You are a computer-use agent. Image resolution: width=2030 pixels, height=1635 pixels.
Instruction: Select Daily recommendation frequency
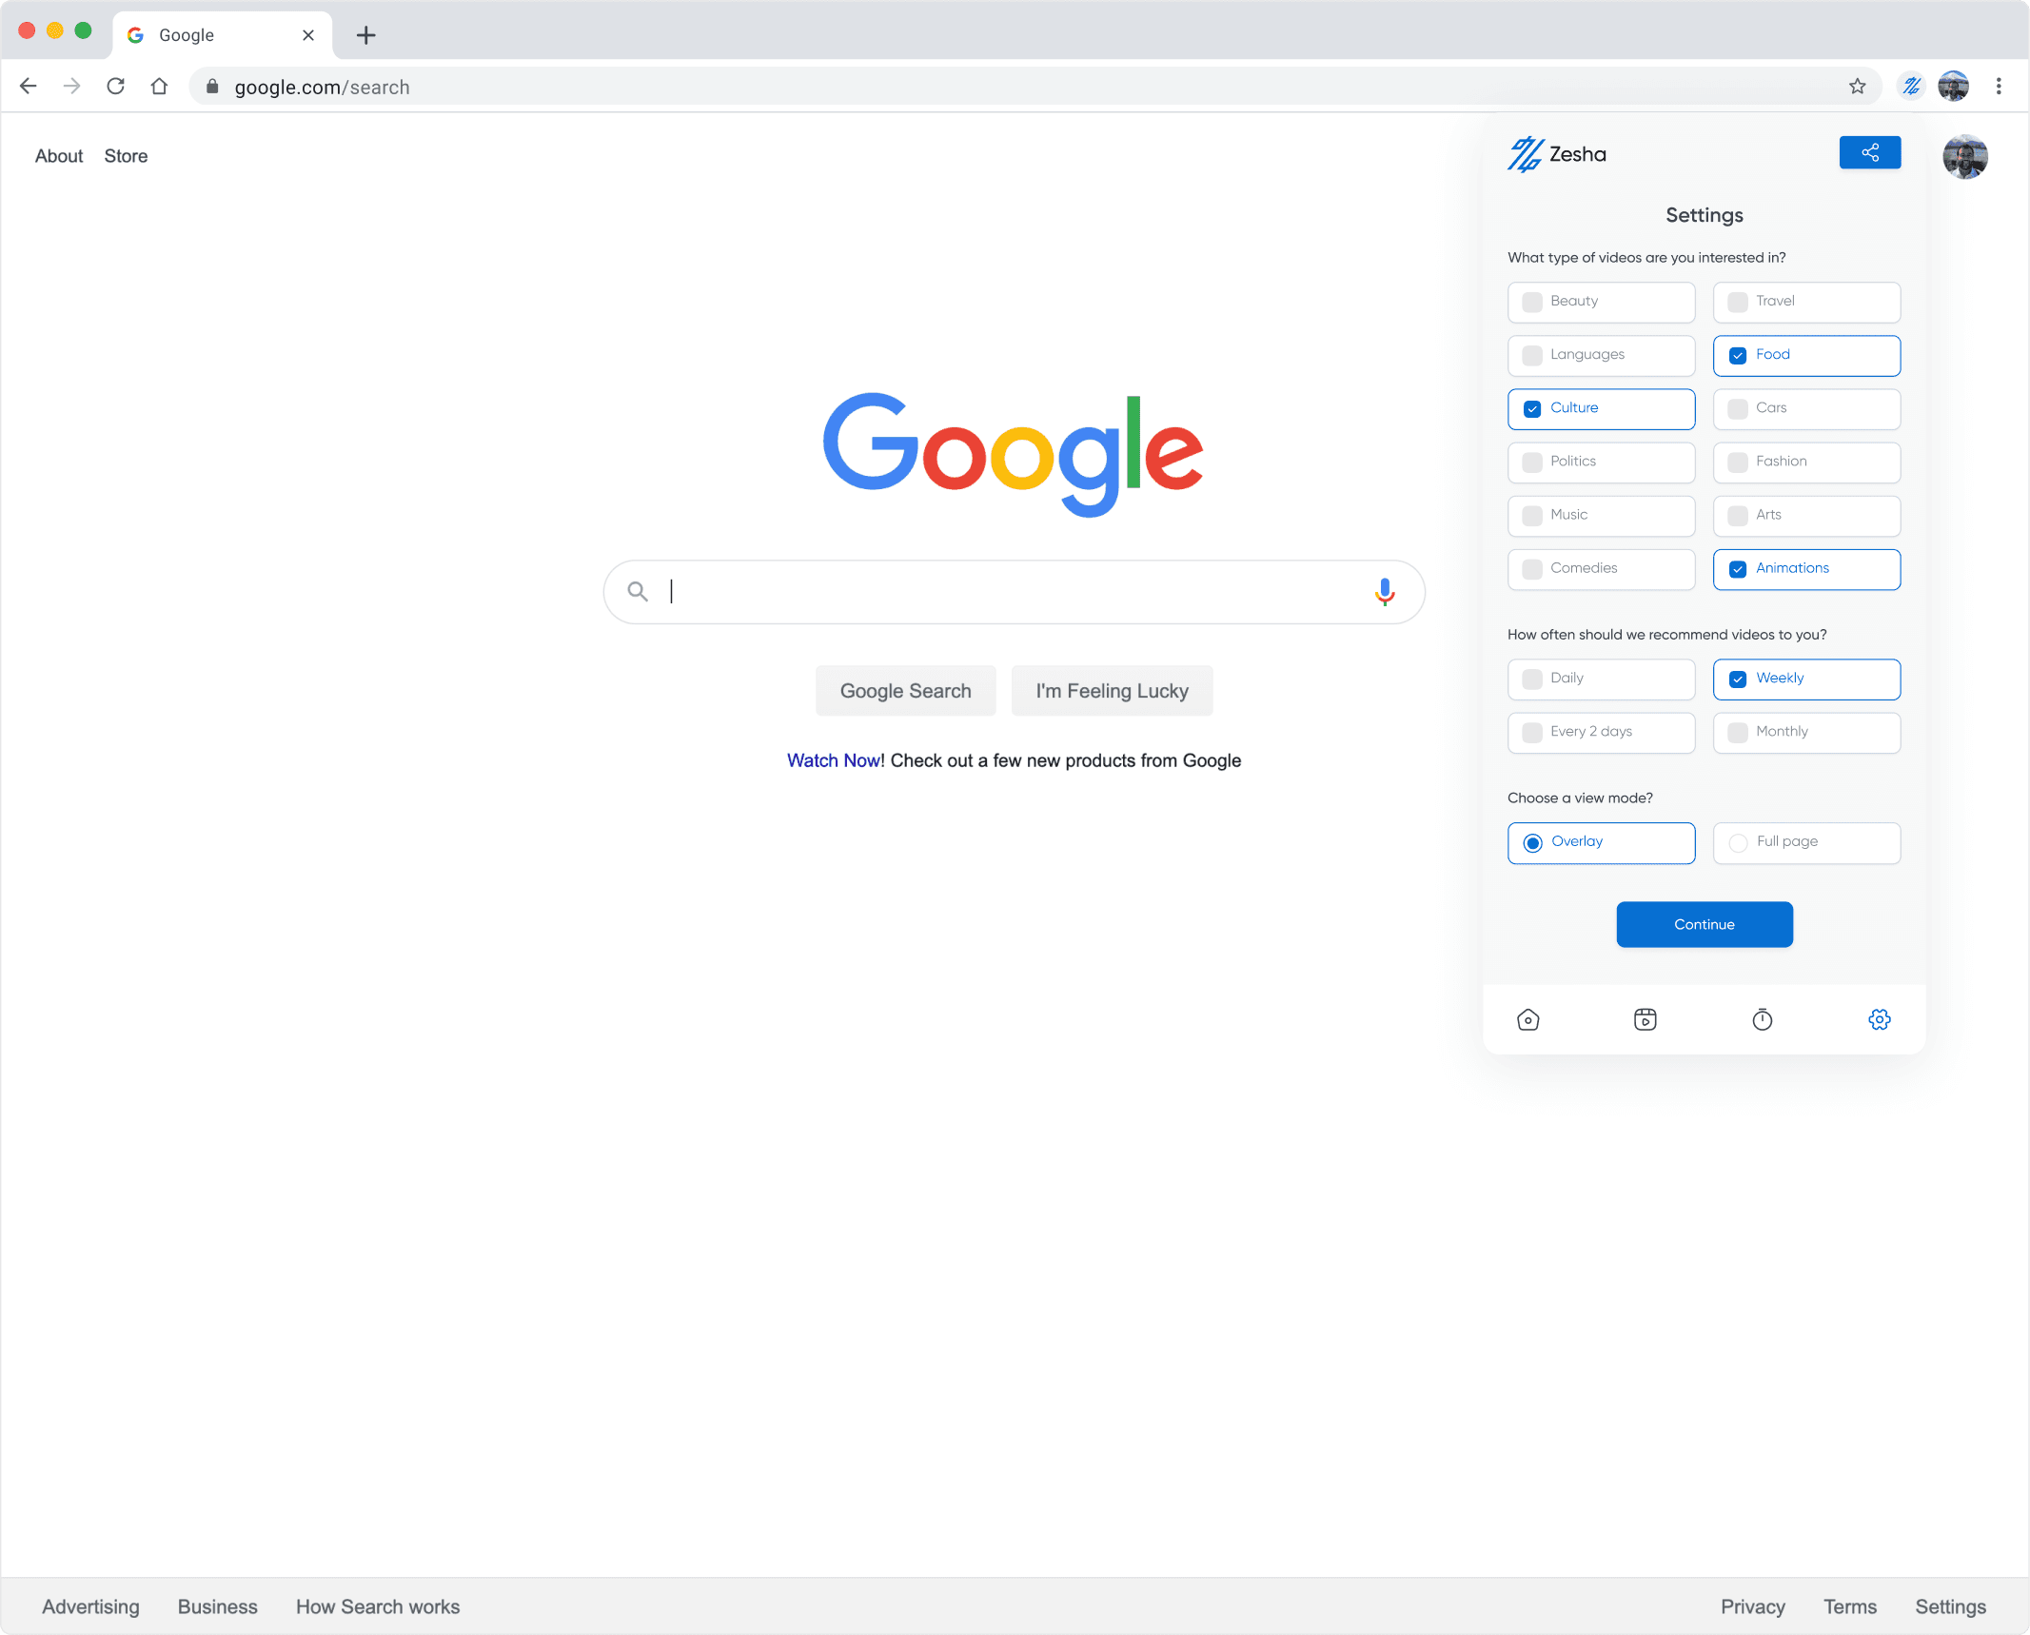tap(1601, 679)
